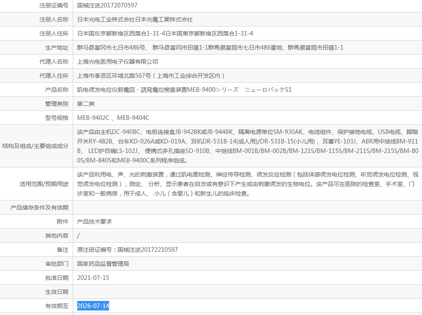Click the highlighted expiry date 2026-07-14
This screenshot has width=422, height=315.
pyautogui.click(x=93, y=306)
